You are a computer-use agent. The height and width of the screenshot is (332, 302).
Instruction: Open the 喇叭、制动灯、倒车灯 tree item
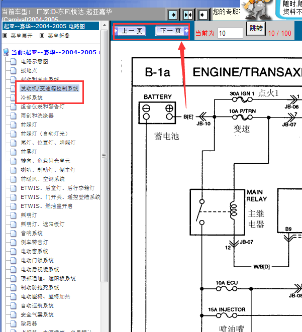48,170
